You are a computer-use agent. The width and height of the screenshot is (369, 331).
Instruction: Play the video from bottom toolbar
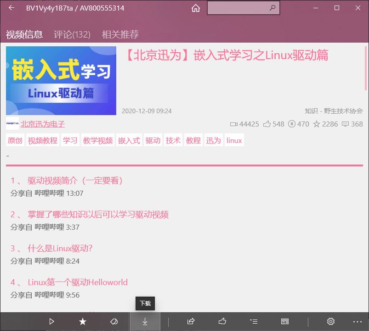(51, 321)
